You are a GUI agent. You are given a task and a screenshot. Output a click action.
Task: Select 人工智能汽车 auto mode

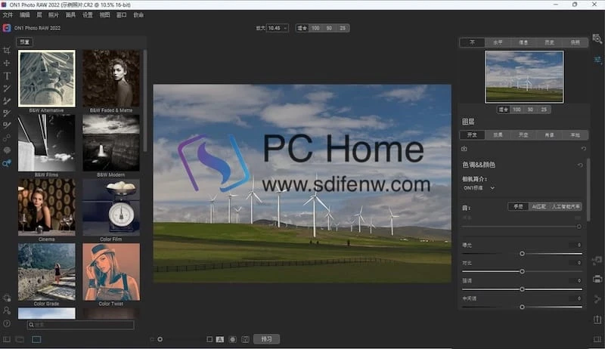pyautogui.click(x=565, y=207)
